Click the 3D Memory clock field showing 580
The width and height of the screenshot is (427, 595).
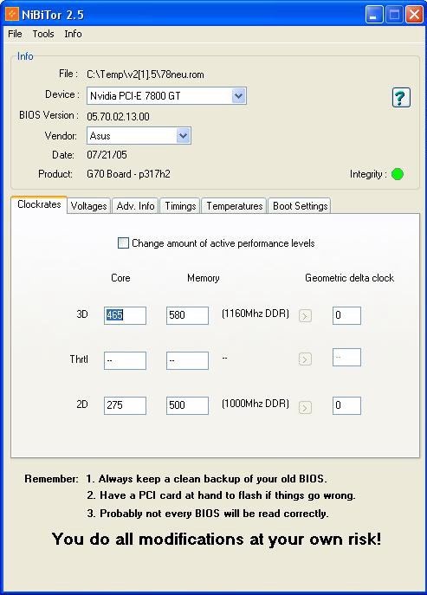[x=187, y=315]
